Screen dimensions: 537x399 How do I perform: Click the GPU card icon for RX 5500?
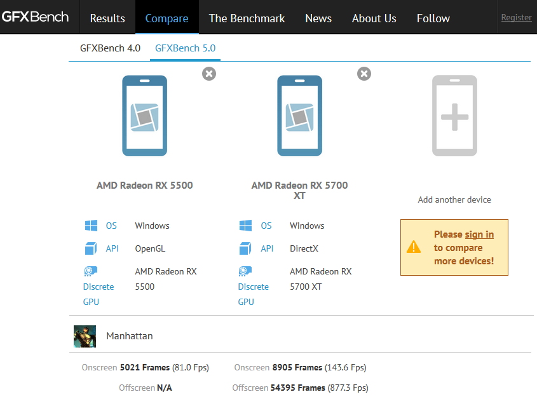91,271
